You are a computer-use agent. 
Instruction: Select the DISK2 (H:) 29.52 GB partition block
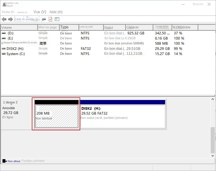(x=122, y=117)
